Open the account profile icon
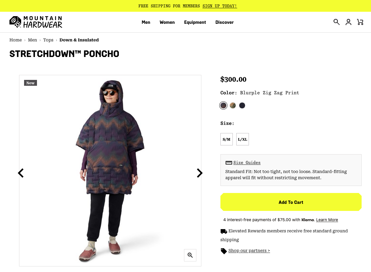 [x=348, y=22]
